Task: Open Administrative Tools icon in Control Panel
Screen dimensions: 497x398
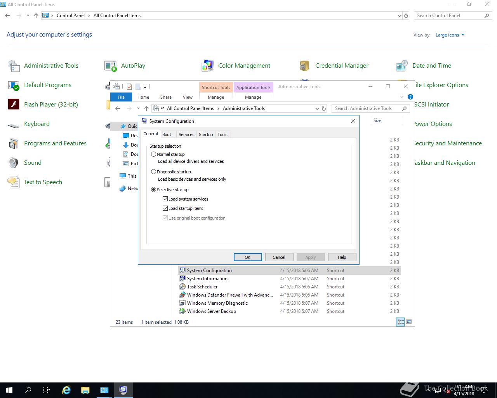Action: tap(14, 66)
